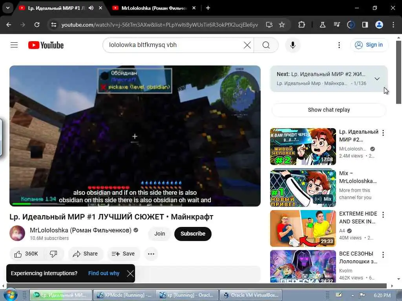Open ВСЕ СЕЗОНЫ Лололошки video thumbnail
The height and width of the screenshot is (301, 402).
point(303,266)
